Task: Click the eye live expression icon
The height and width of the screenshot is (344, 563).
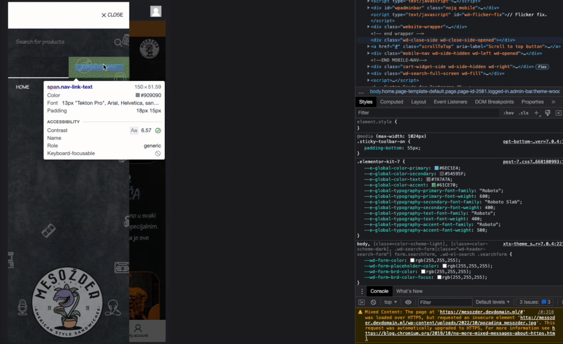Action: [x=408, y=302]
